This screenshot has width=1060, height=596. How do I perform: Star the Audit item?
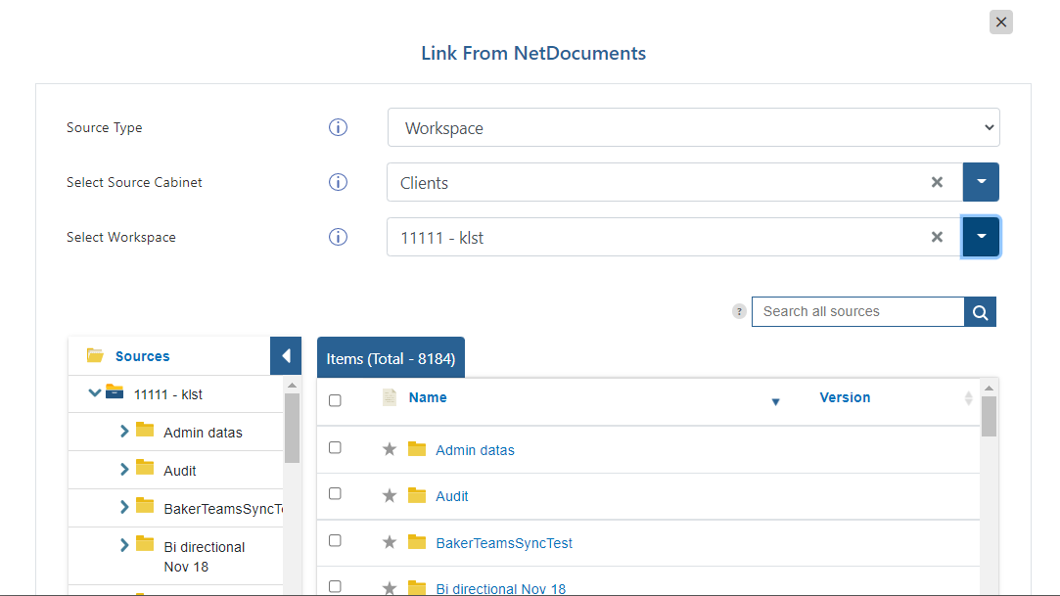pos(390,496)
